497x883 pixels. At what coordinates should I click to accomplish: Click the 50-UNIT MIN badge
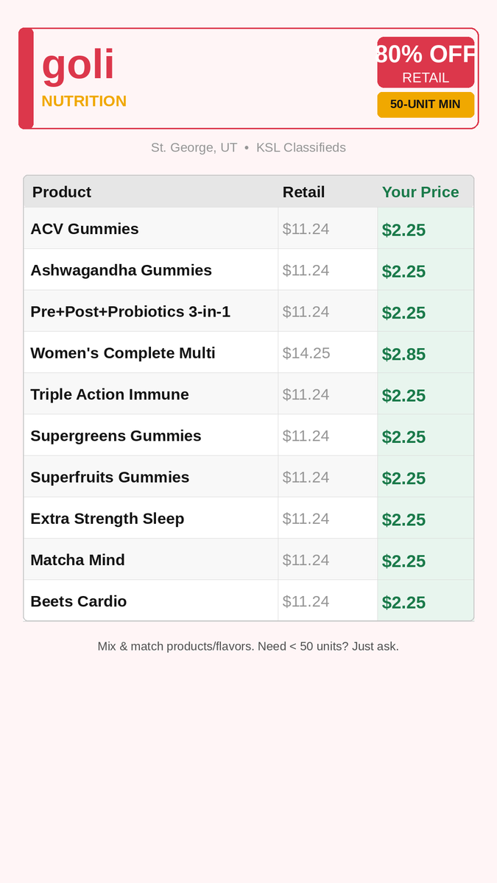click(426, 104)
